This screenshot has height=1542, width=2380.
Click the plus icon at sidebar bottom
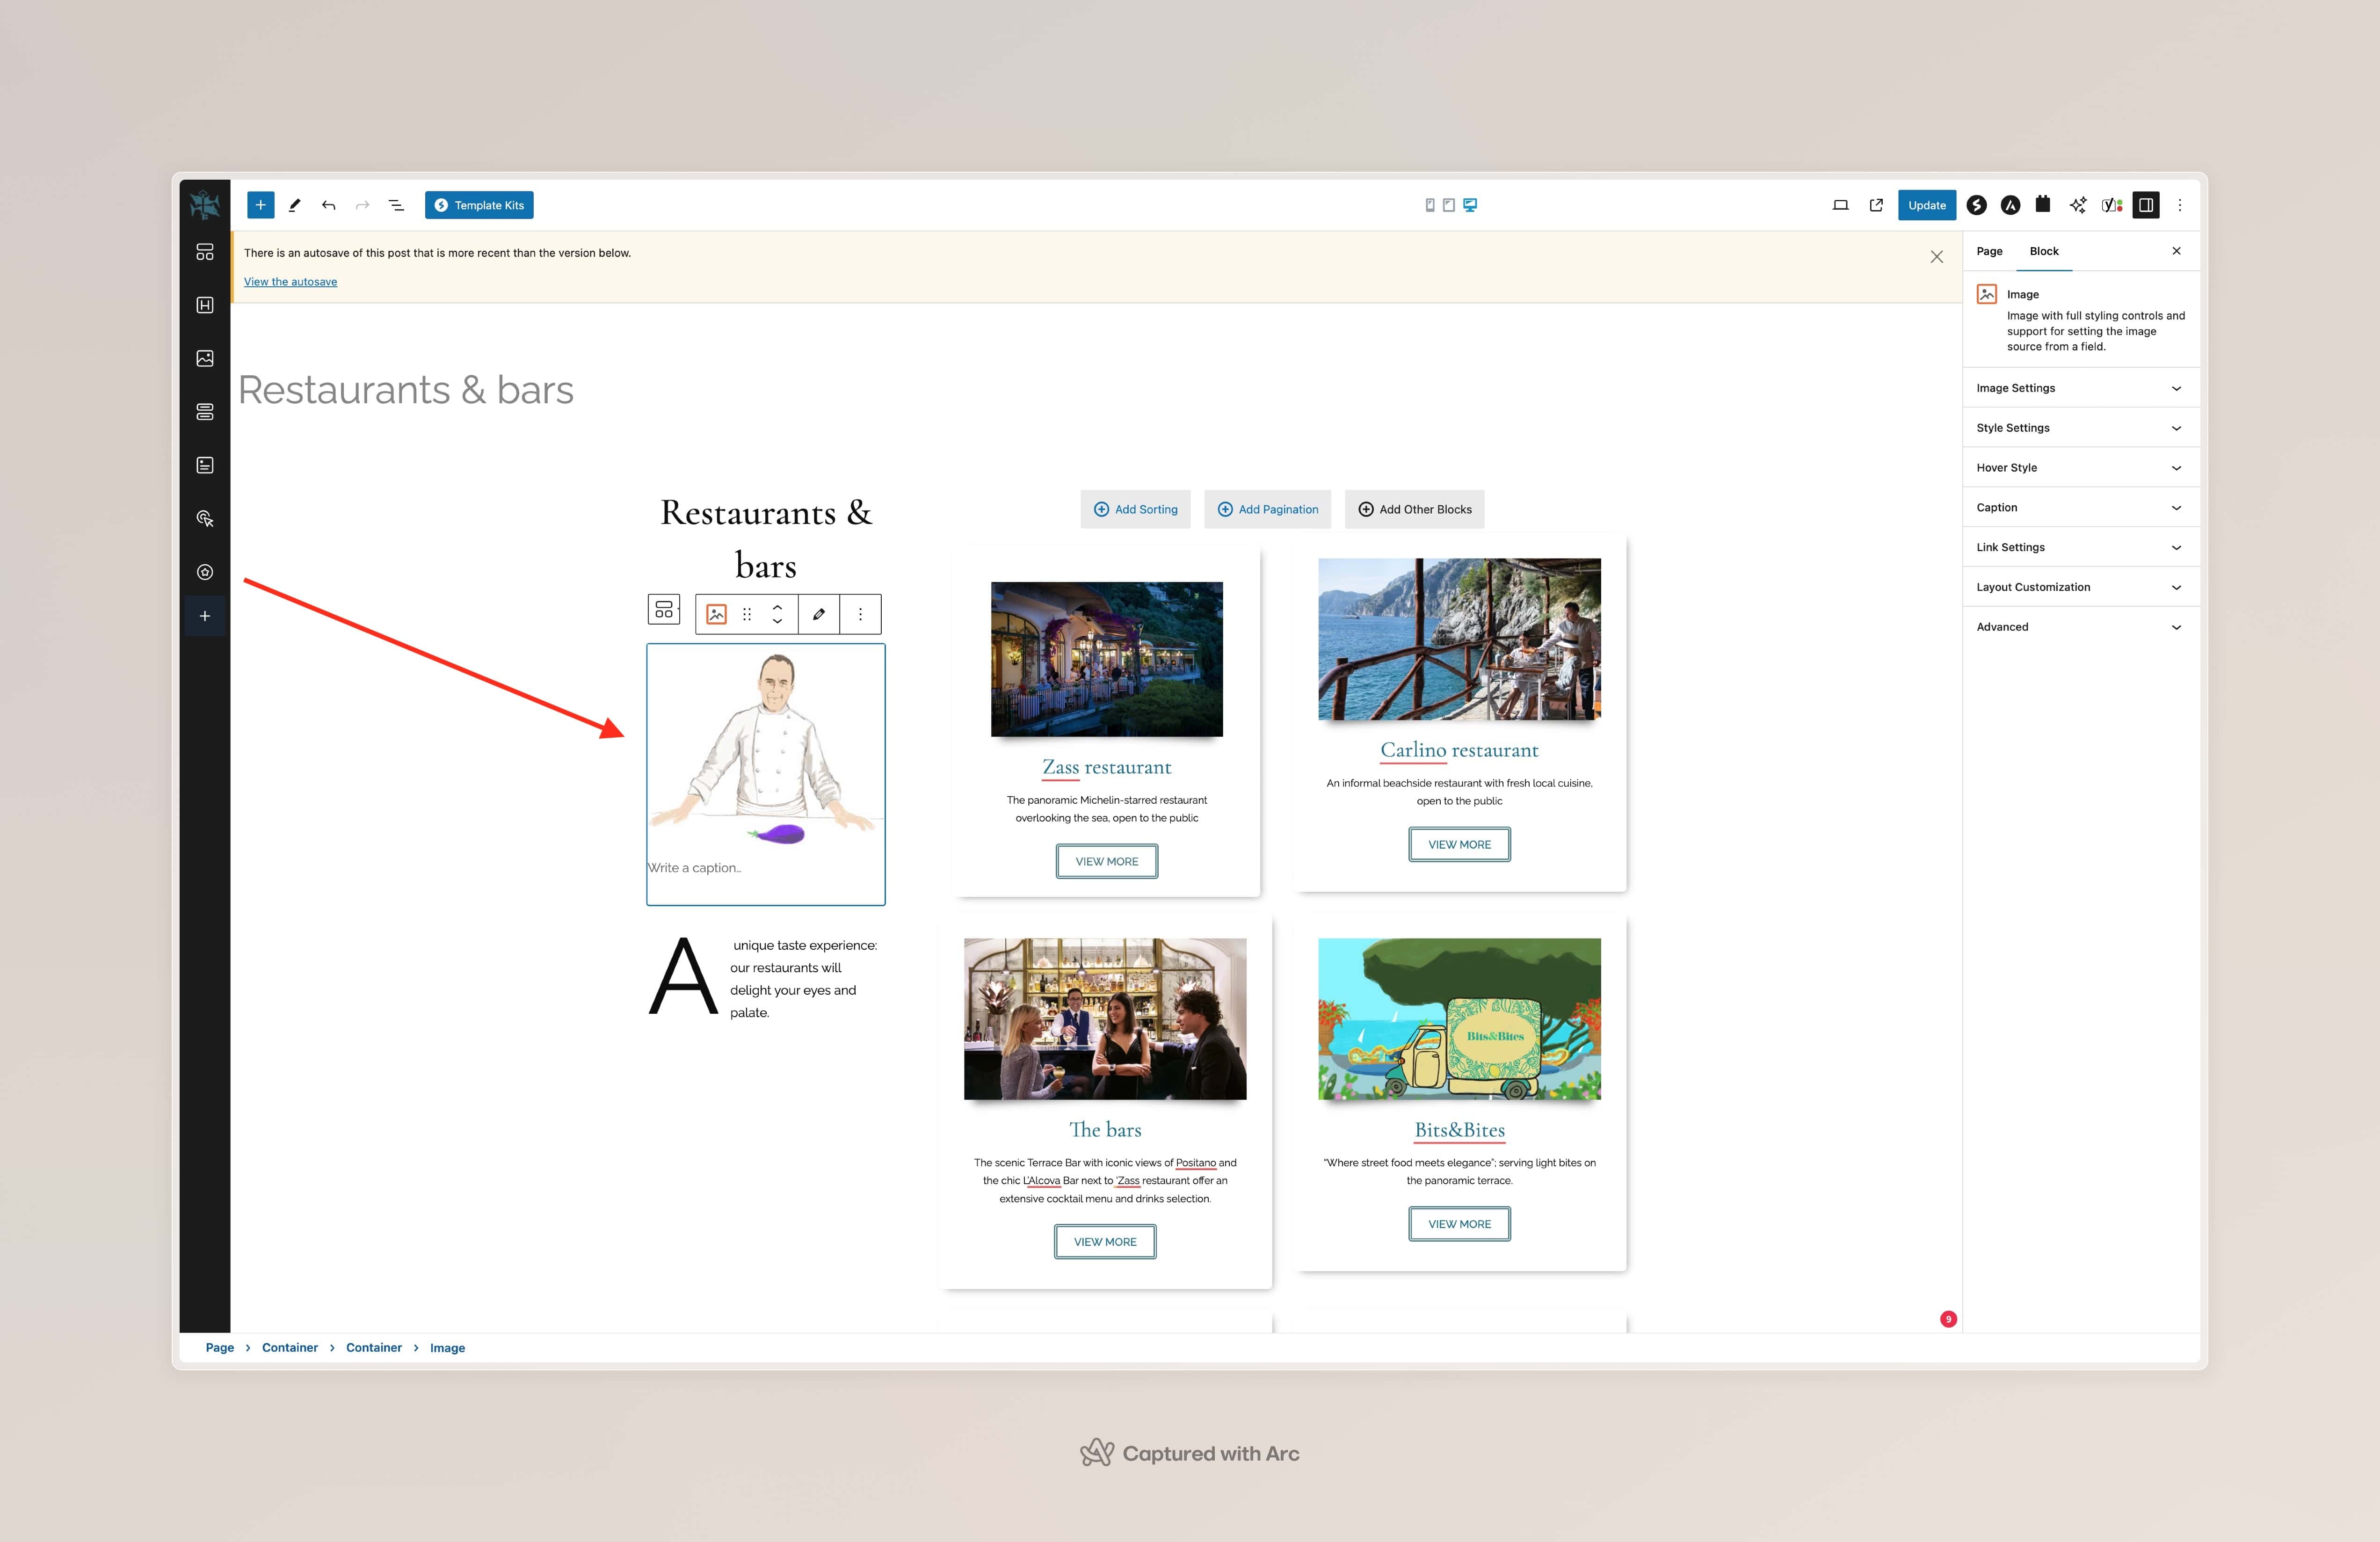[x=205, y=616]
